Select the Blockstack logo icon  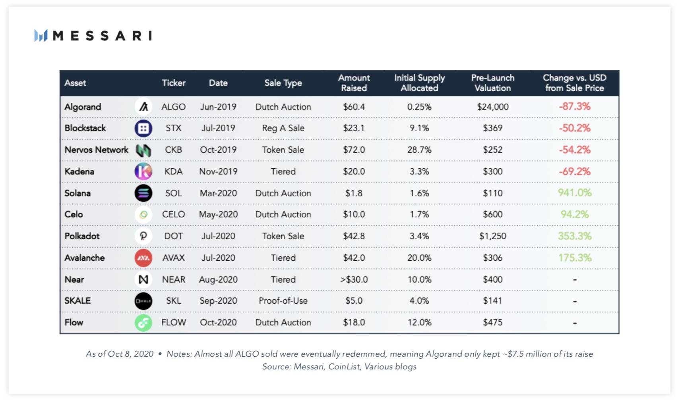pos(143,128)
